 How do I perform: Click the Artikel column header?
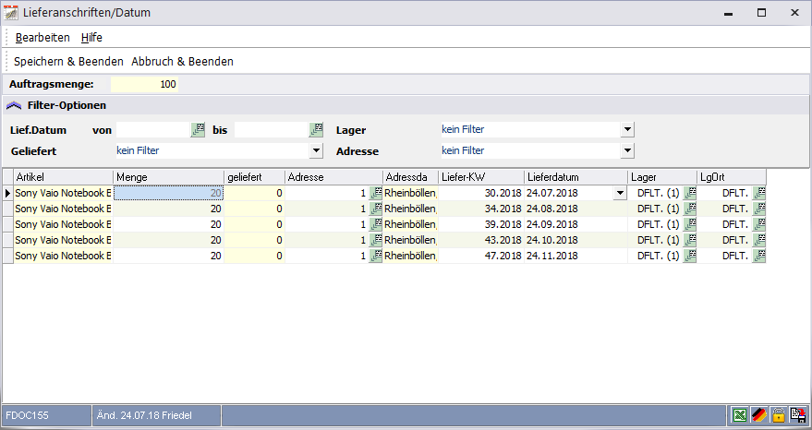(x=63, y=177)
